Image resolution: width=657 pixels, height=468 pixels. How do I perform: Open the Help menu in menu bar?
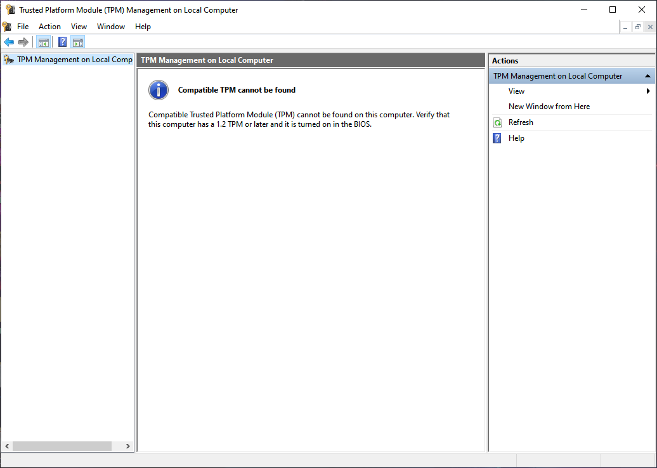pos(143,27)
